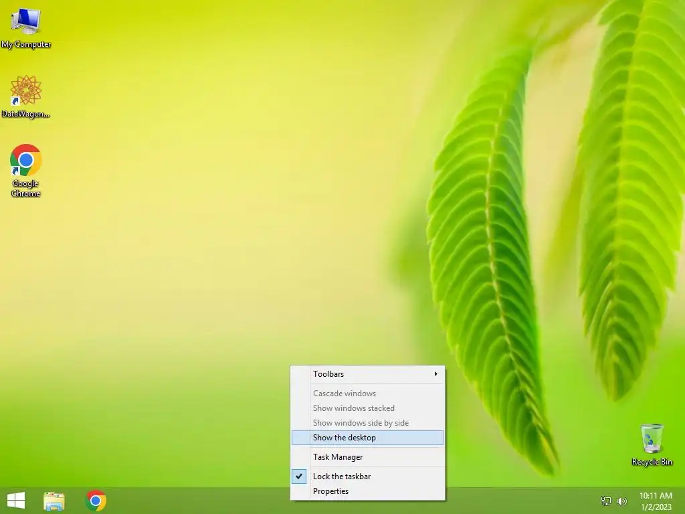Open Task Manager from context menu

click(x=368, y=456)
